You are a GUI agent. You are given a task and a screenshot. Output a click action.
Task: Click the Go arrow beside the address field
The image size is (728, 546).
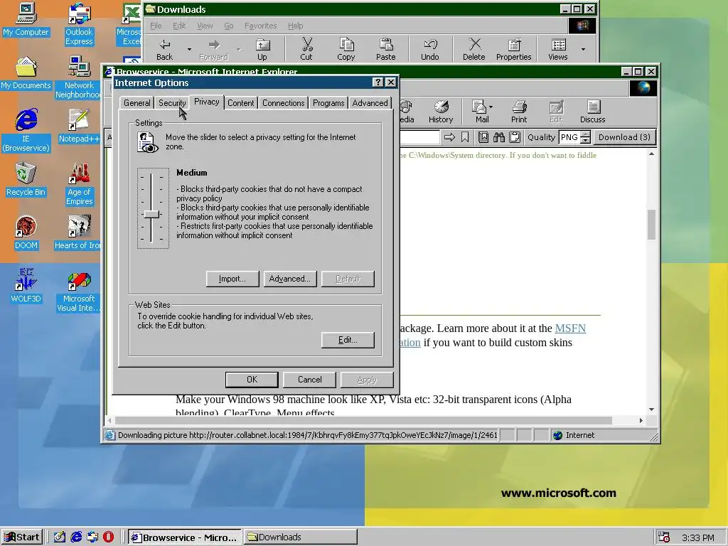point(449,137)
